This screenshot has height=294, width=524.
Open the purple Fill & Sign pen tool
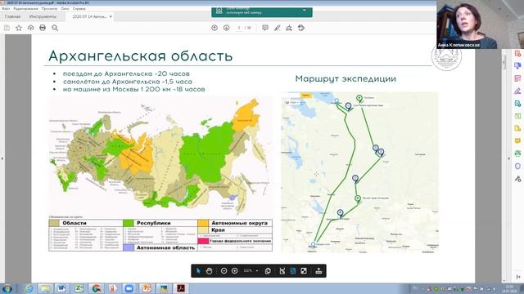coord(517,91)
